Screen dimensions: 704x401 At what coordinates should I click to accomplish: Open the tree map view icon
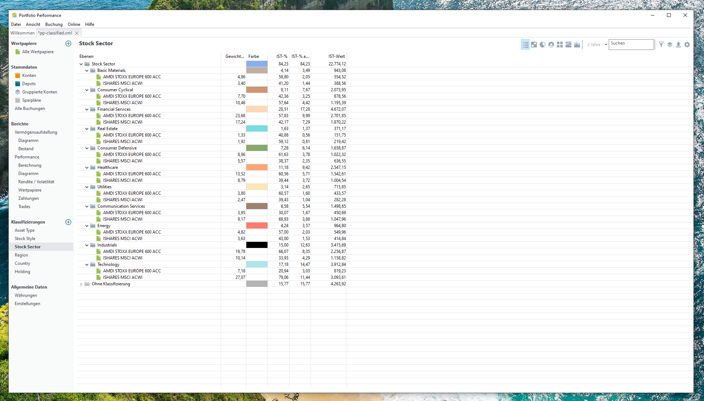[560, 45]
